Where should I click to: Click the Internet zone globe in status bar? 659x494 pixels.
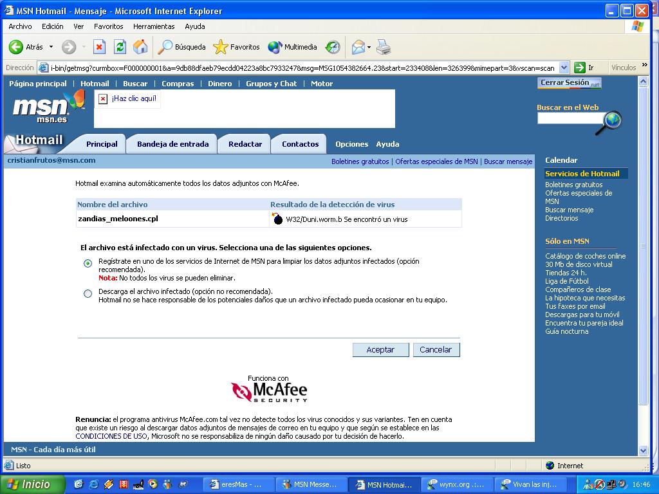click(x=550, y=466)
